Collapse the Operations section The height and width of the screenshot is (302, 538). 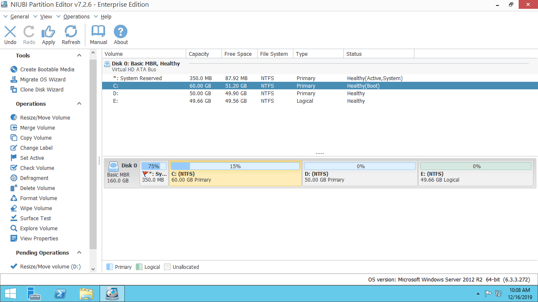tap(79, 104)
